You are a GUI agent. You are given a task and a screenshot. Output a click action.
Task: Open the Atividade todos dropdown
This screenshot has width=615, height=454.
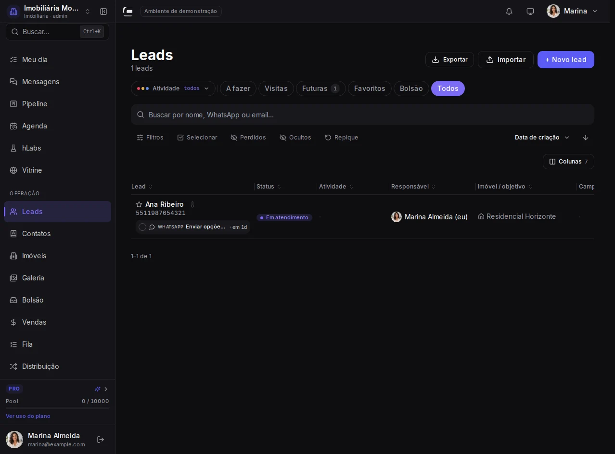pyautogui.click(x=173, y=88)
